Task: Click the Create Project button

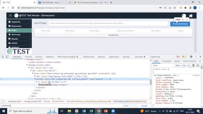Action: pos(180,24)
